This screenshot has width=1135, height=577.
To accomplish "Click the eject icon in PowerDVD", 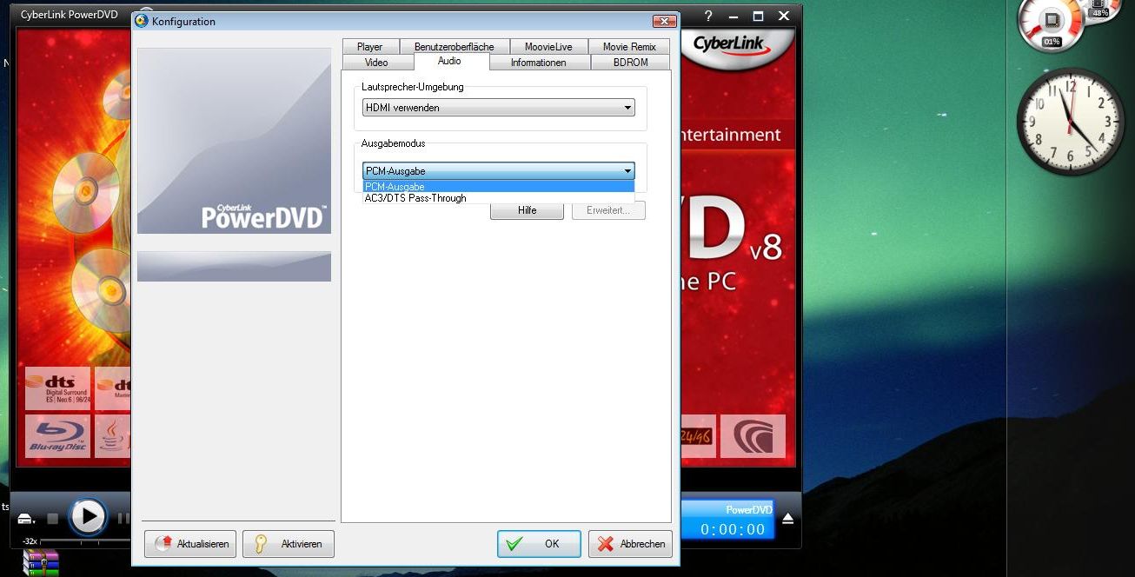I will 787,519.
